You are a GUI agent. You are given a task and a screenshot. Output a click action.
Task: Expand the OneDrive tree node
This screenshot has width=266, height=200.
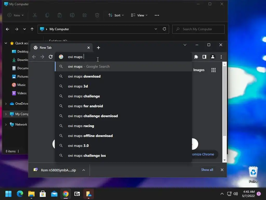(6, 104)
